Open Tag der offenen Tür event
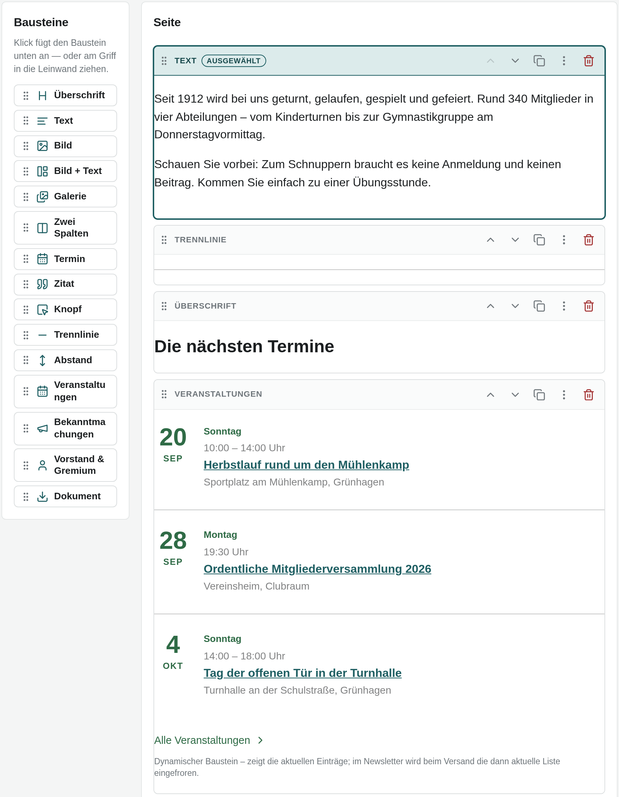Screen dimensions: 619x797 302,673
